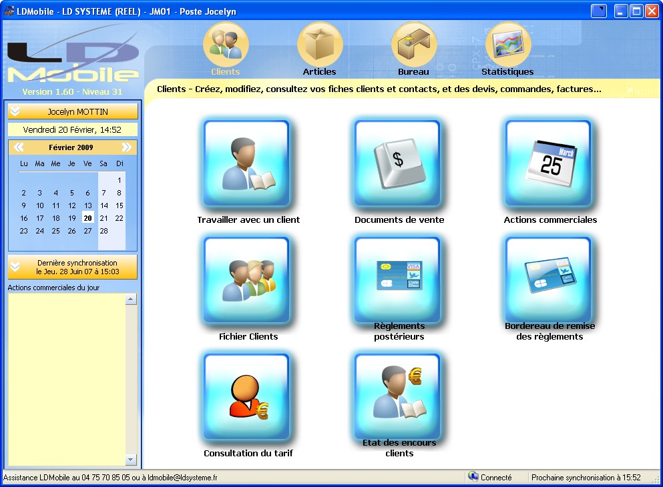Open Documents de vente icon
The image size is (663, 487).
click(x=397, y=163)
